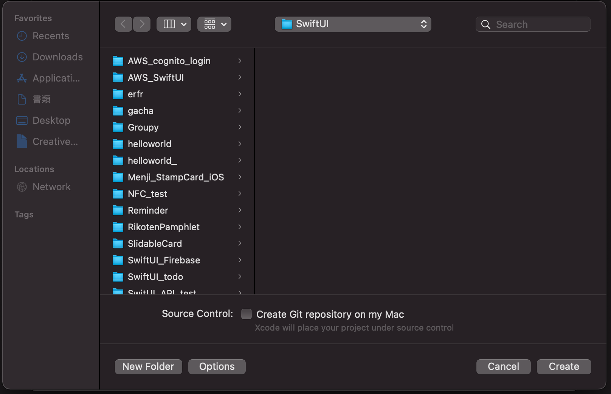The image size is (611, 394).
Task: Expand the AWS_cognito_login chevron
Action: (x=240, y=61)
